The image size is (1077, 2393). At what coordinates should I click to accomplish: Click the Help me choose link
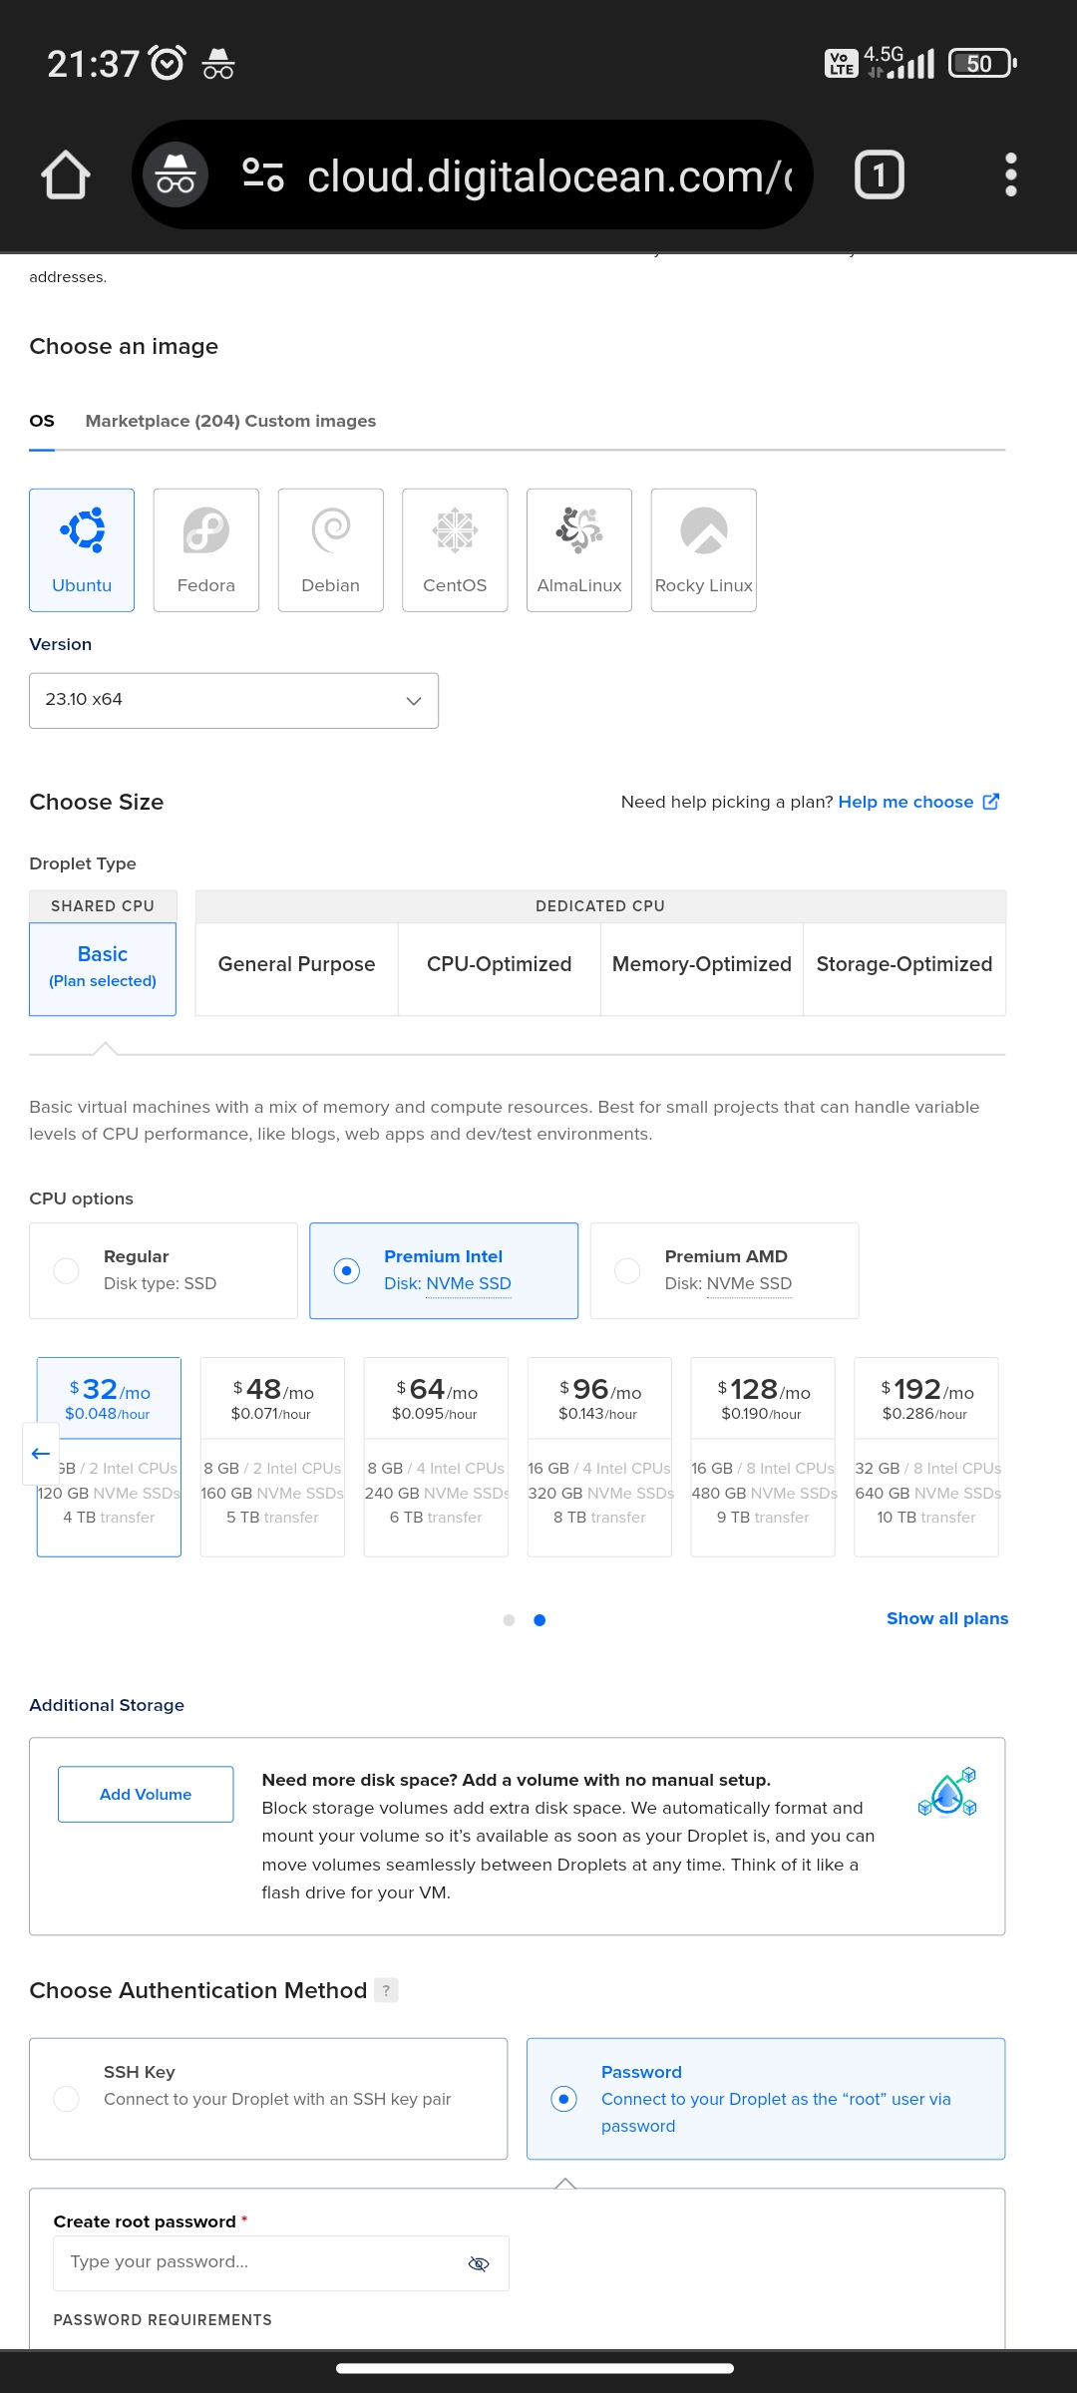coord(905,803)
